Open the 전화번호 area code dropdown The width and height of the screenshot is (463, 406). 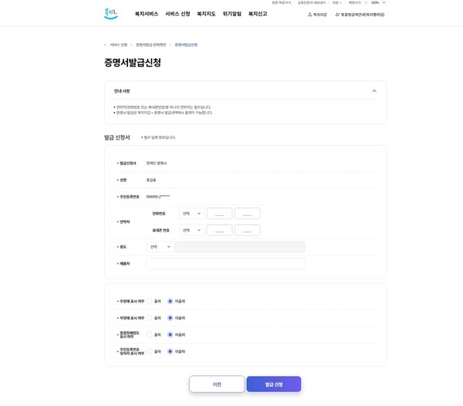tap(191, 214)
